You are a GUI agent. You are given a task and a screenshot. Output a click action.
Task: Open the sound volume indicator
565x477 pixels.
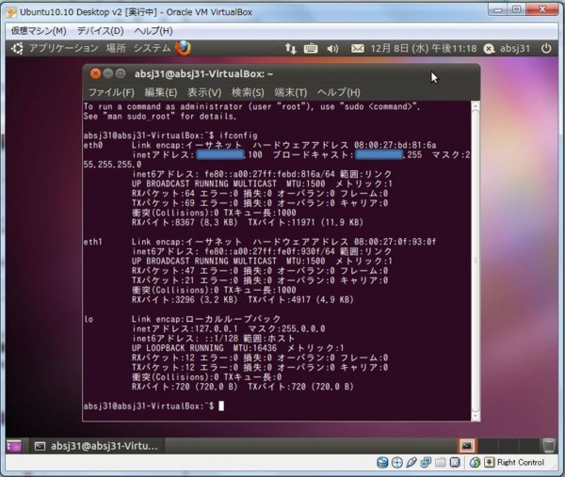[x=332, y=48]
